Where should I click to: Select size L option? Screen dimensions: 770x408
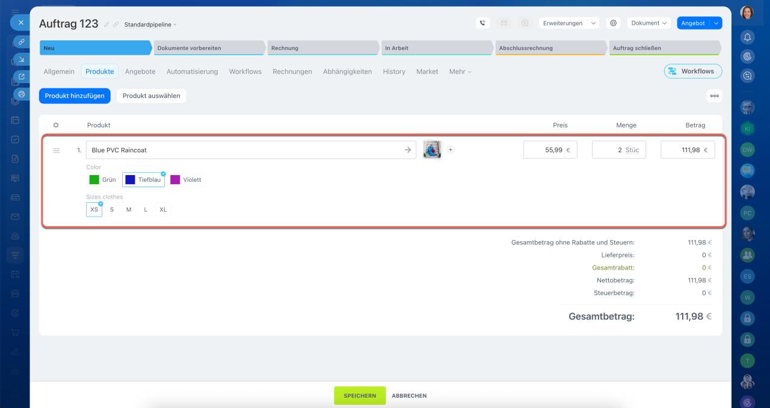point(146,209)
